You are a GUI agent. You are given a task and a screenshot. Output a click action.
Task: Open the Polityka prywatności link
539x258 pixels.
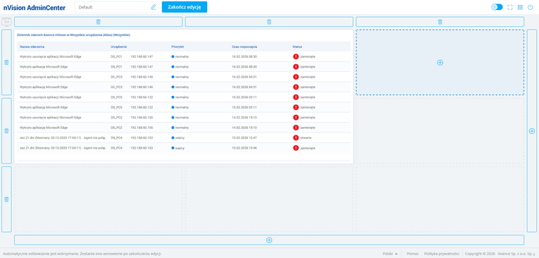(442, 254)
